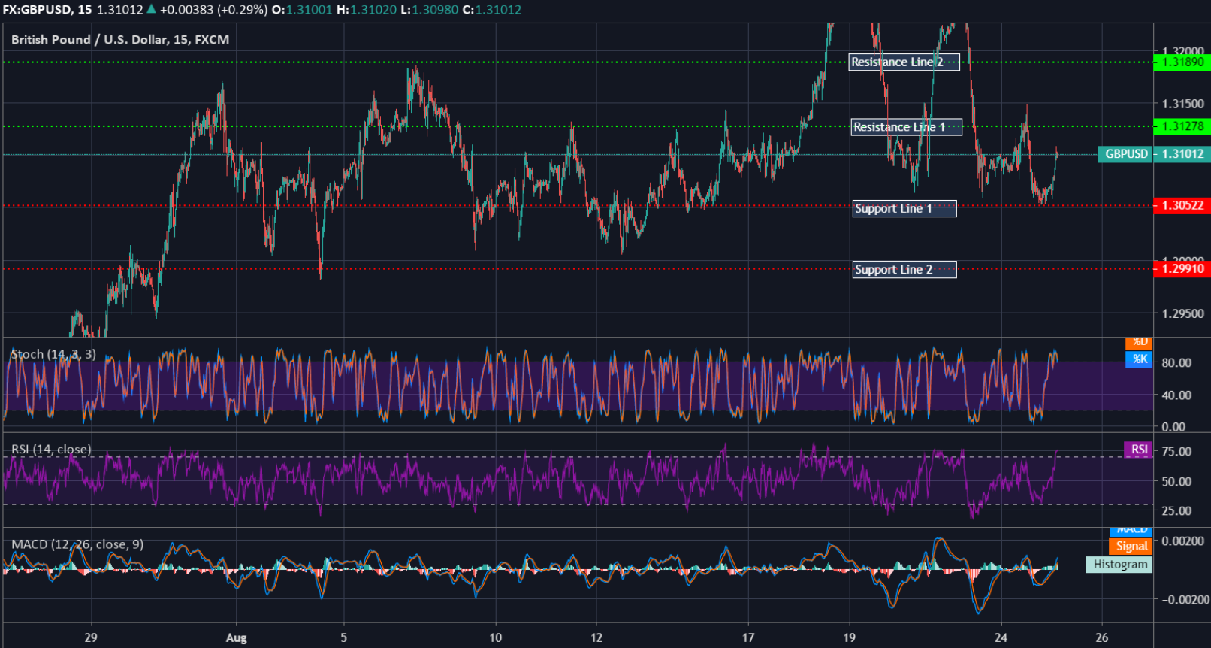Click the 0.00200 MACD scale value
The image size is (1211, 648).
[1182, 541]
